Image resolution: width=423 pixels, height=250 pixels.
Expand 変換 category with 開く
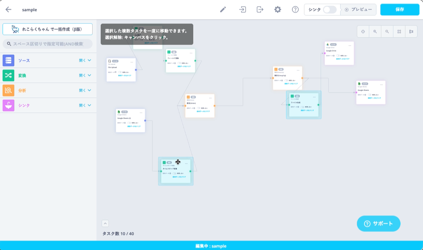[x=85, y=75]
